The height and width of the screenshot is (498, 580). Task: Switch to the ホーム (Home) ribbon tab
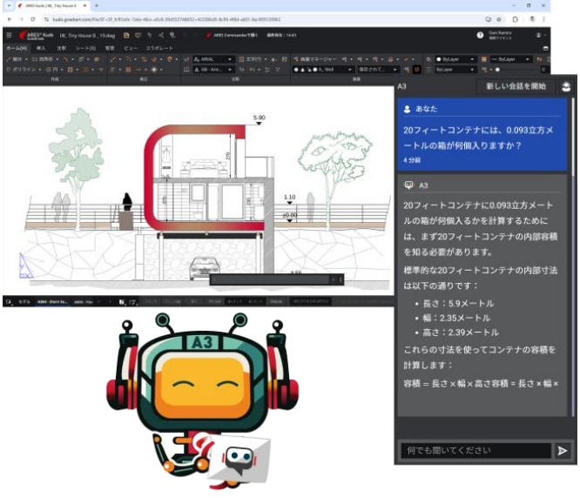click(x=17, y=48)
